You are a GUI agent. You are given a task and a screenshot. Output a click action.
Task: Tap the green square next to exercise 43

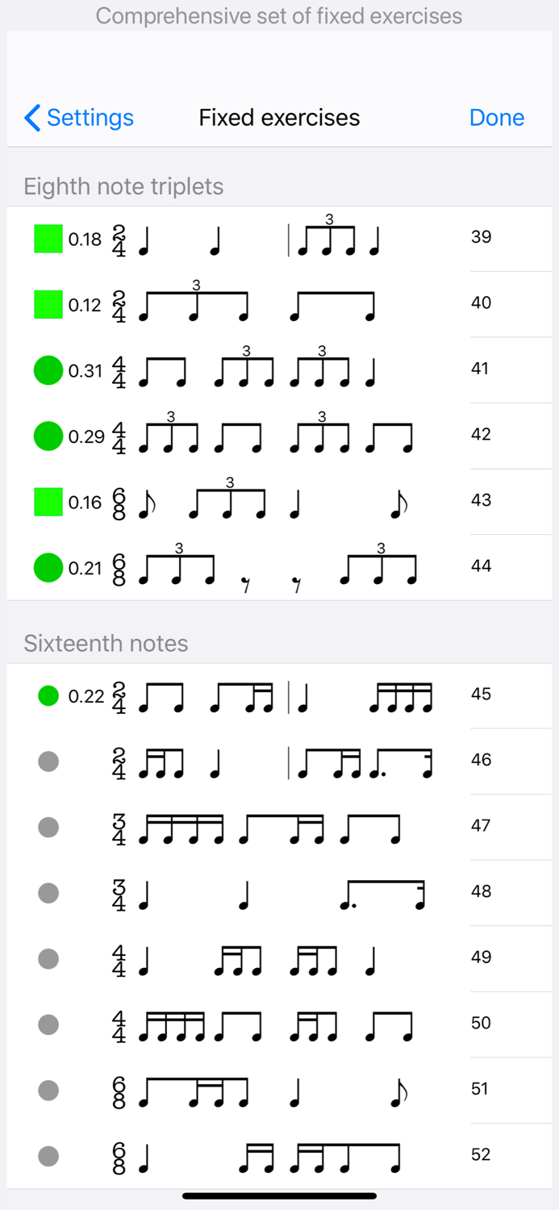point(48,501)
